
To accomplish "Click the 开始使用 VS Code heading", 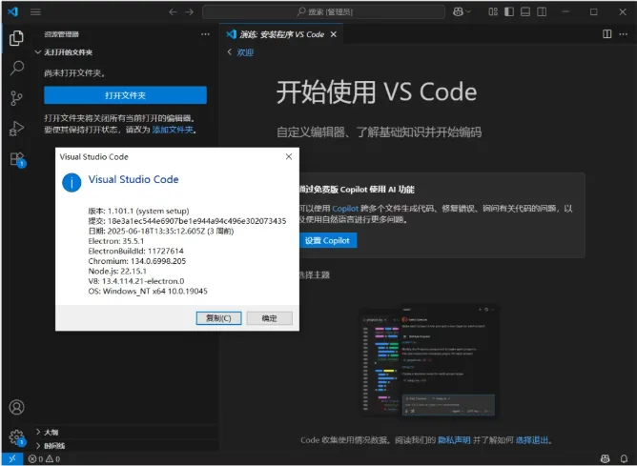I will [376, 92].
